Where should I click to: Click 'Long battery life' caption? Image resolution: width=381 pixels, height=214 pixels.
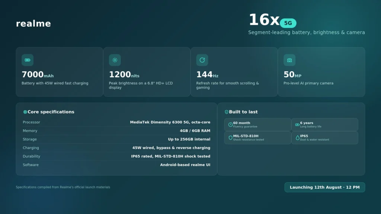pos(311,127)
